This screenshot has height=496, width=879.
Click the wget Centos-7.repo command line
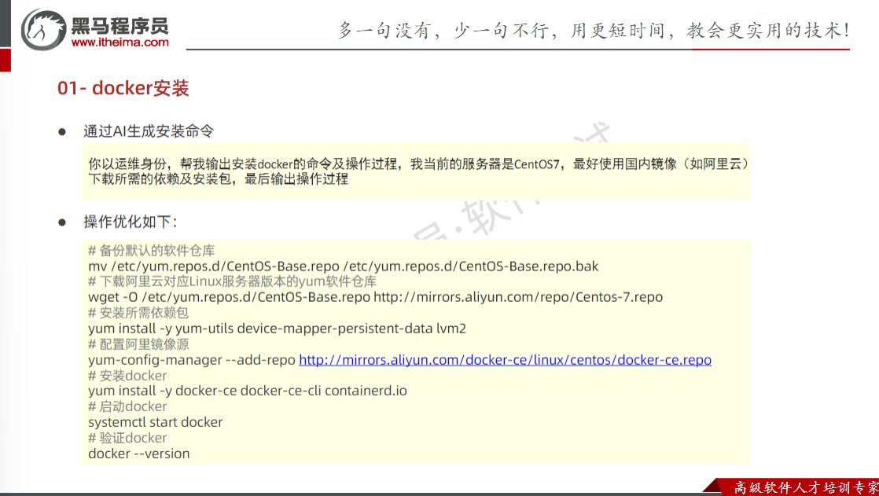[x=376, y=297]
